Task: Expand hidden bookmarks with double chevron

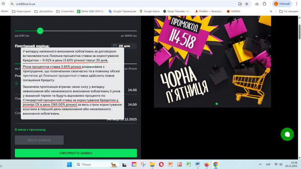Action: point(271,11)
